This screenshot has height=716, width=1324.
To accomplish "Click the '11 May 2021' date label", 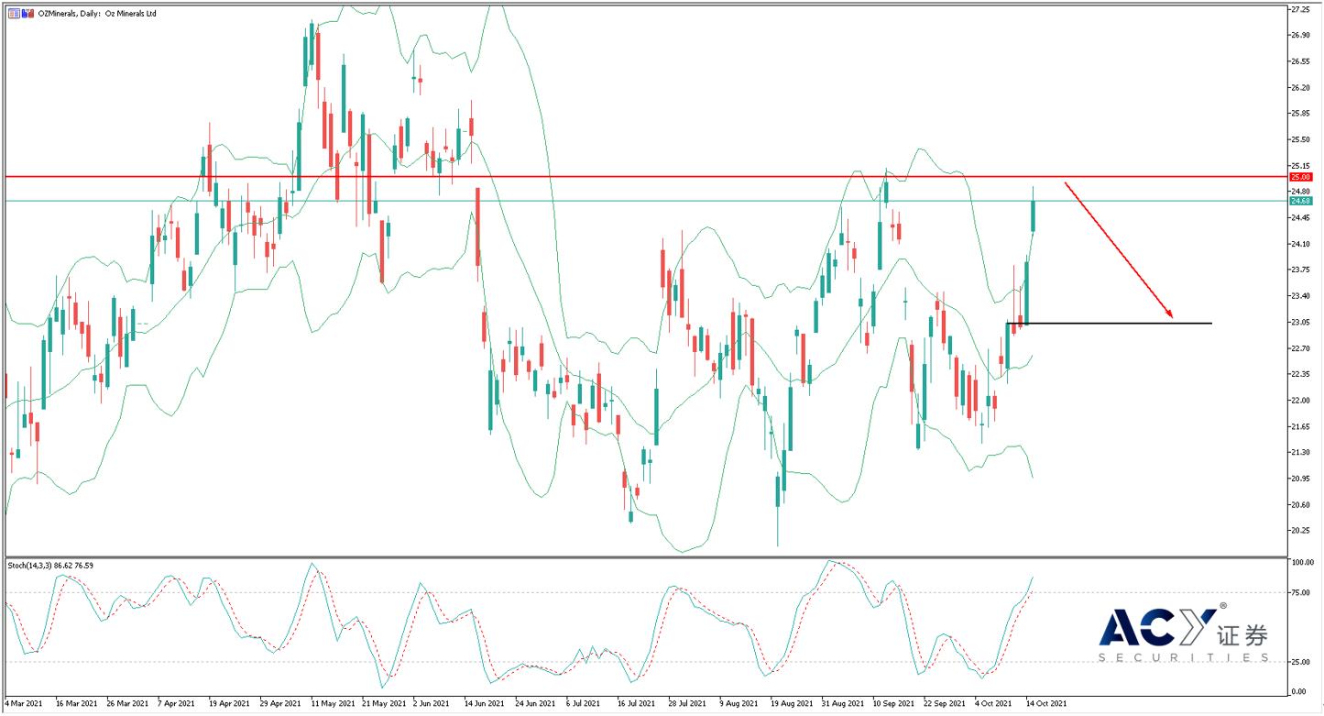I will [x=333, y=703].
